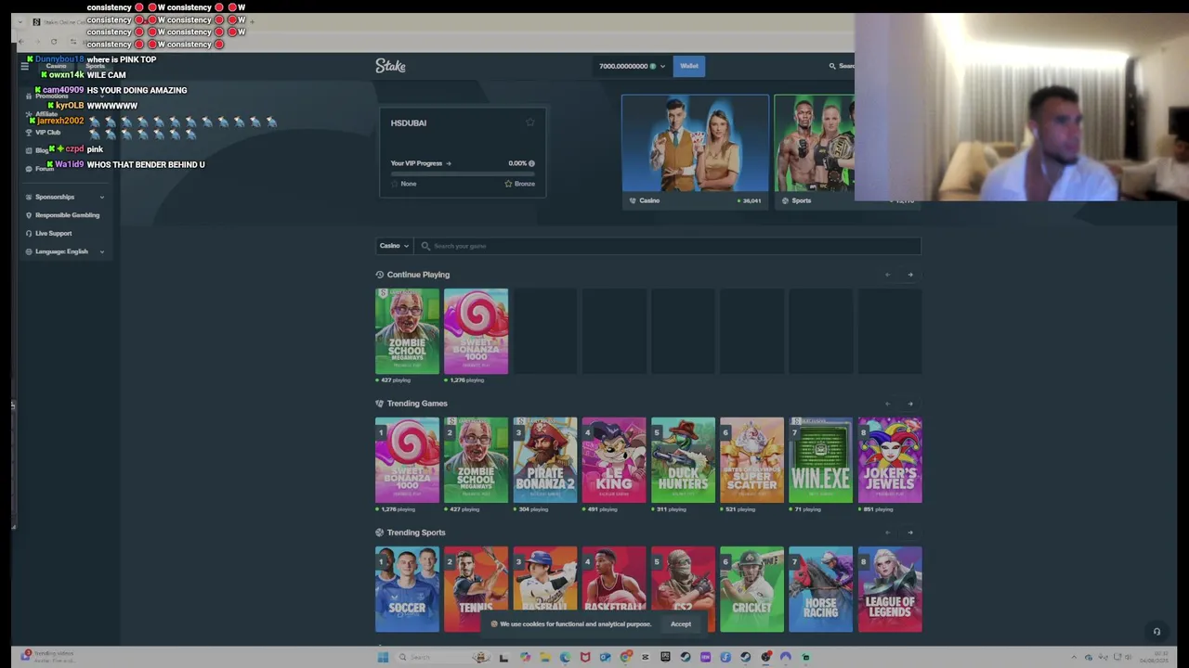This screenshot has width=1189, height=668.
Task: Open Promotions in sidebar
Action: coord(52,96)
